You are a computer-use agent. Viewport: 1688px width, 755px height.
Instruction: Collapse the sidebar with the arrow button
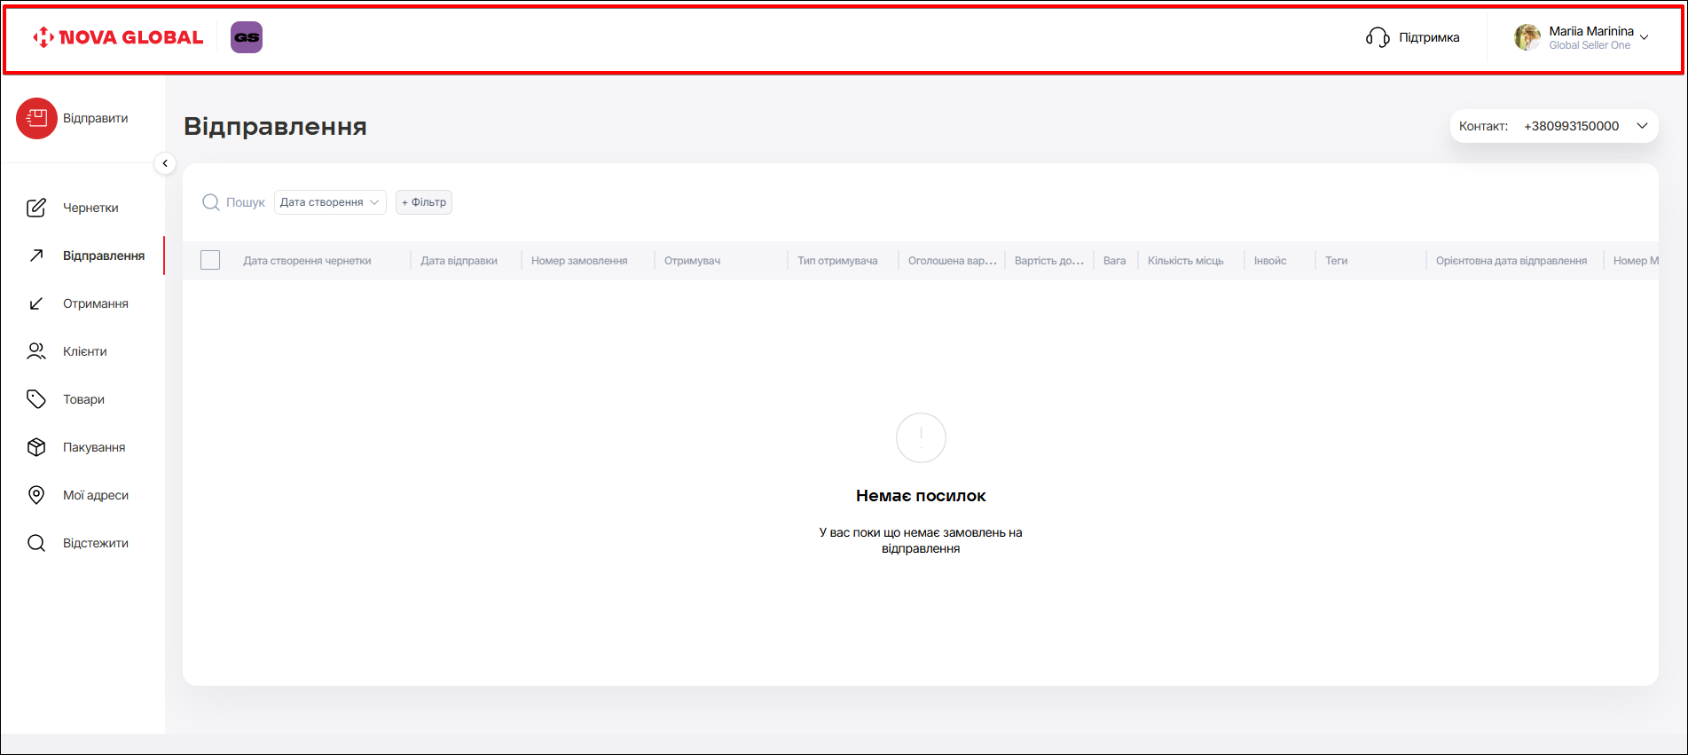tap(165, 163)
